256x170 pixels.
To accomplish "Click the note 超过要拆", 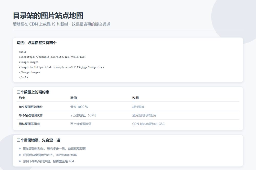I will click(138, 107).
